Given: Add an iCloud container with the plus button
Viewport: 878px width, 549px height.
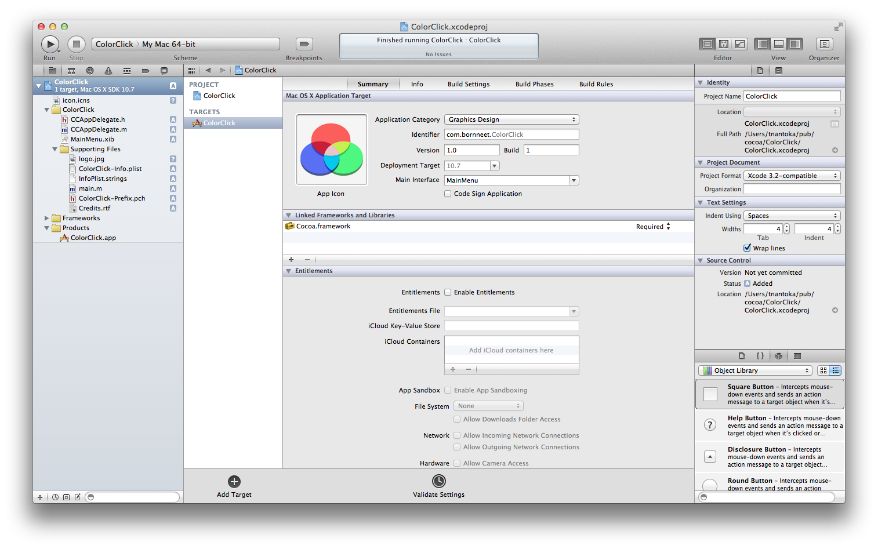Looking at the screenshot, I should coord(453,369).
